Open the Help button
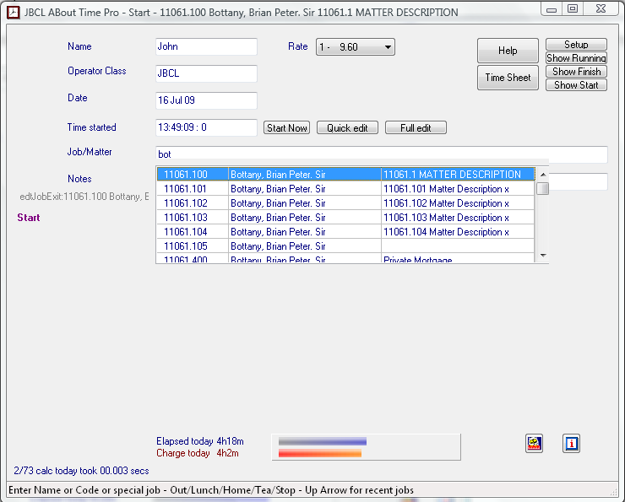The height and width of the screenshot is (502, 625). [x=508, y=51]
